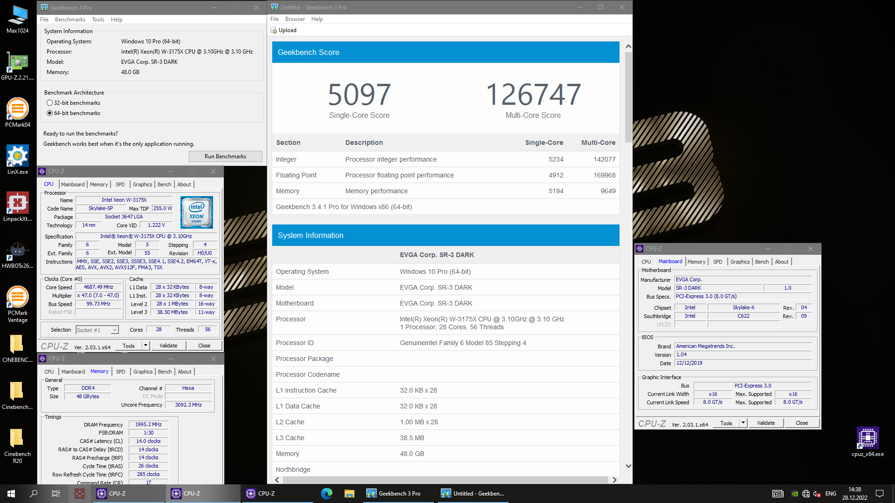Switch to Untitled - Geekbench taskbar item
Screen dimensions: 895x503
click(473, 494)
